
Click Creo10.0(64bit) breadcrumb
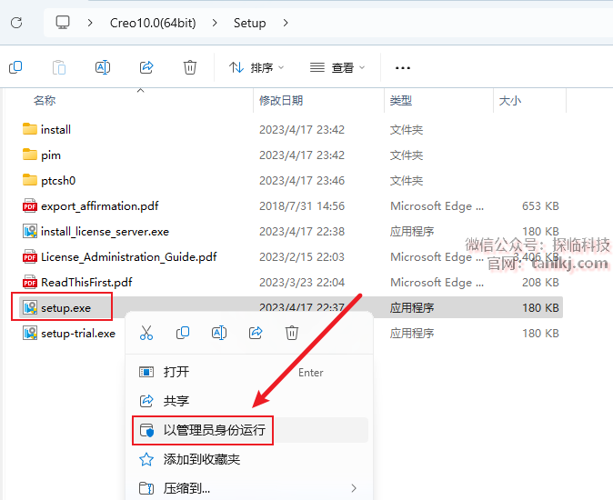tap(153, 23)
